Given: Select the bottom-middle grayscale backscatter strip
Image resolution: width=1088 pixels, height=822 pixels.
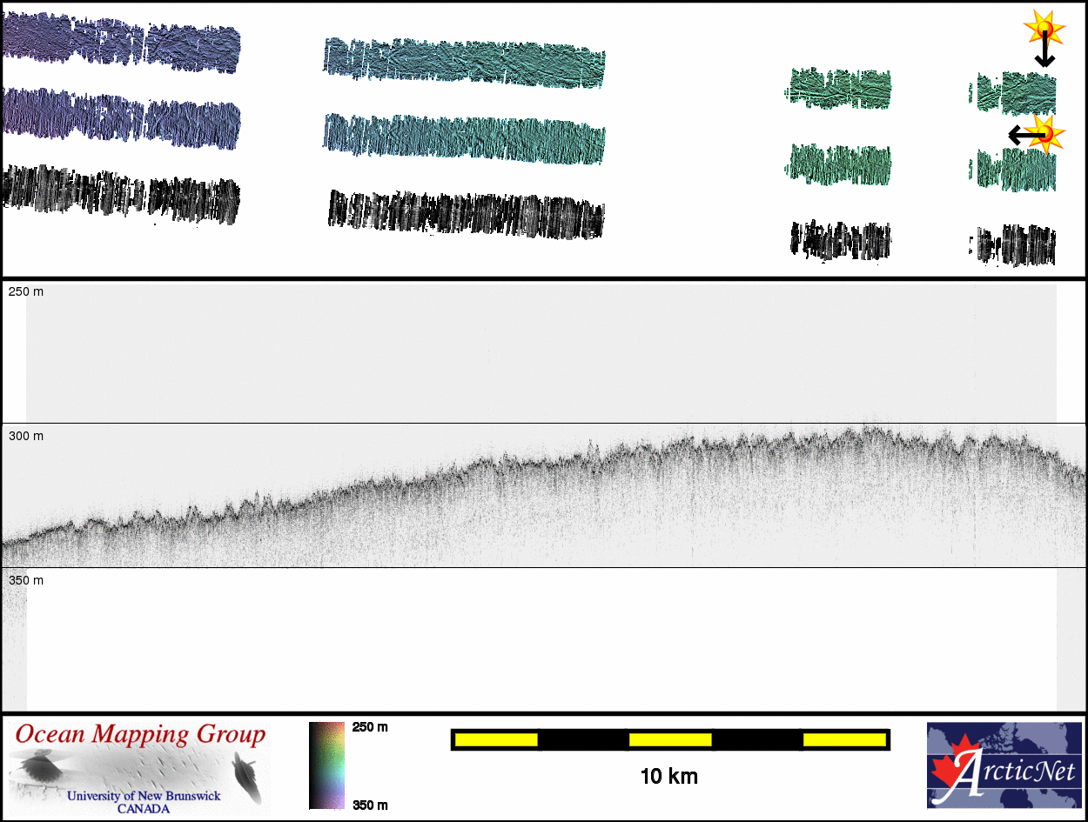Looking at the screenshot, I should tap(466, 213).
